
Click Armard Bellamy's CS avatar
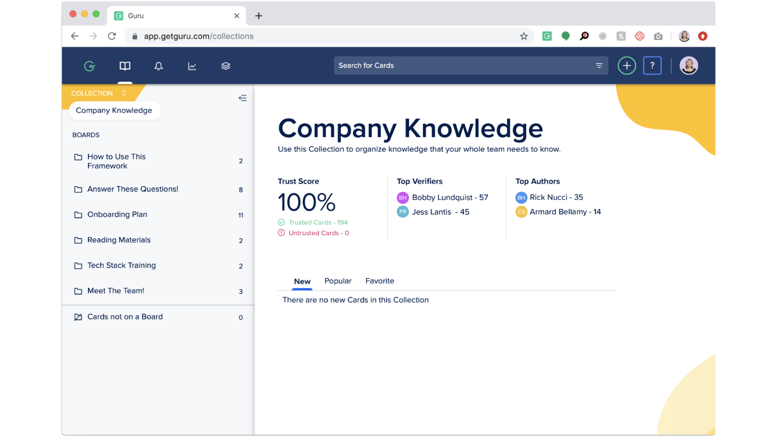(x=521, y=212)
